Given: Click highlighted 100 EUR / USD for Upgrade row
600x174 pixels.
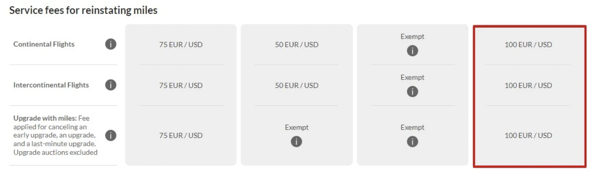Looking at the screenshot, I should click(x=528, y=135).
